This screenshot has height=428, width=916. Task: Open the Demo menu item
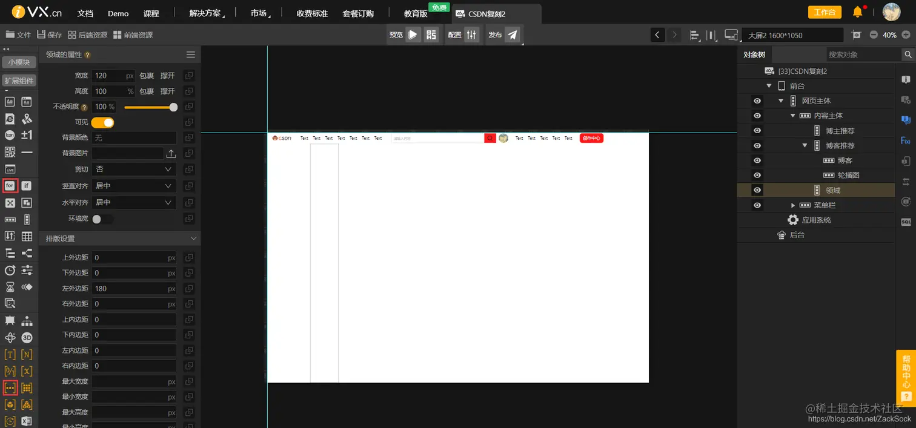pyautogui.click(x=118, y=13)
